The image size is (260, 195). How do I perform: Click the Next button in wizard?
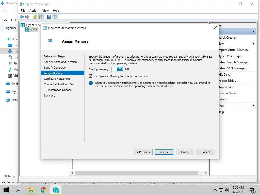tap(164, 152)
